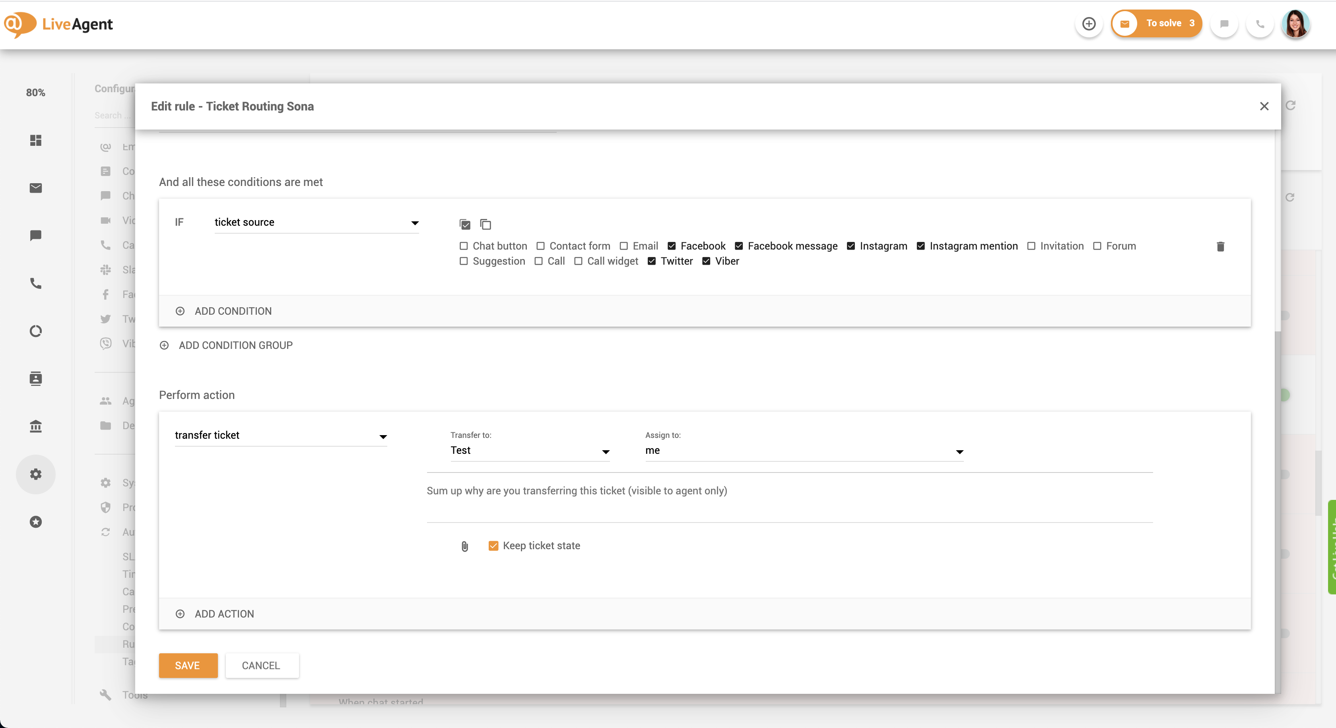Click the To solve tickets button
1336x728 pixels.
[x=1157, y=24]
